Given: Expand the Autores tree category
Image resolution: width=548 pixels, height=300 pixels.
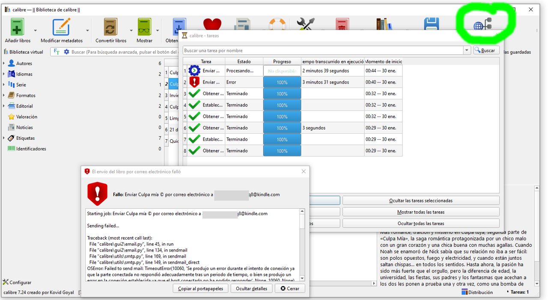Looking at the screenshot, I should pos(4,63).
